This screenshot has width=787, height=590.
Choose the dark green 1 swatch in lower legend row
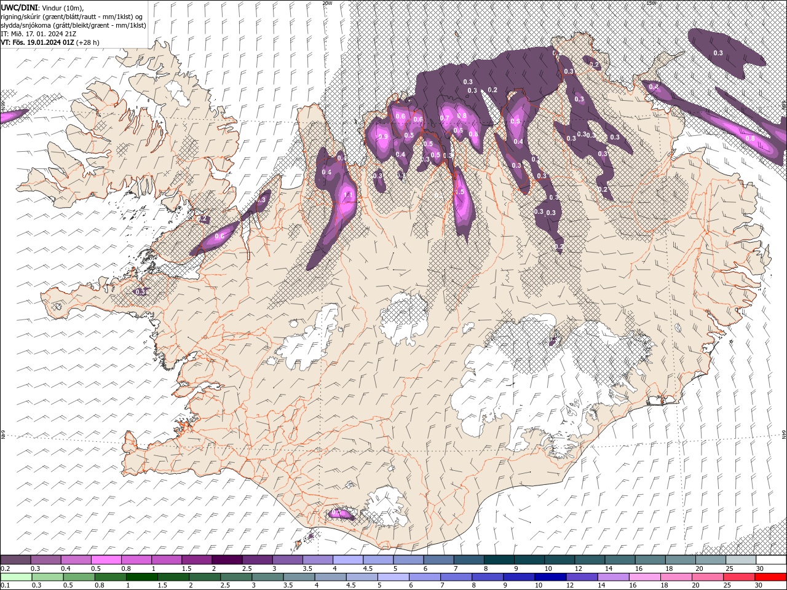[142, 577]
